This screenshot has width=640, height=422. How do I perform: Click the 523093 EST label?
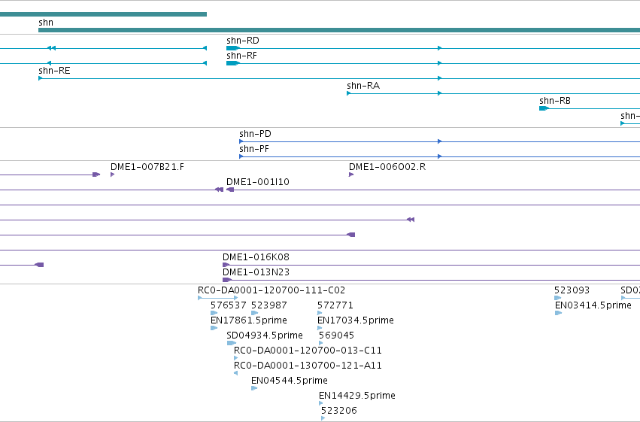click(572, 290)
